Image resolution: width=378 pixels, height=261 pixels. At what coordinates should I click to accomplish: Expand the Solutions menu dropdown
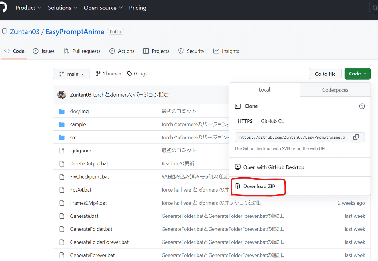(x=63, y=8)
